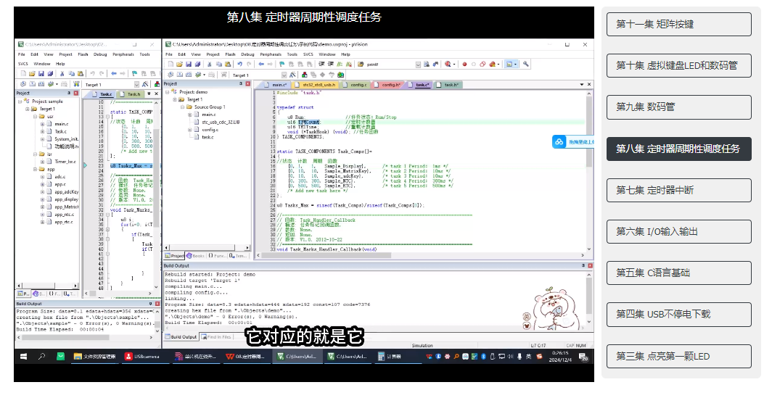
Task: Switch to Task.h tab in sample window
Action: [131, 94]
